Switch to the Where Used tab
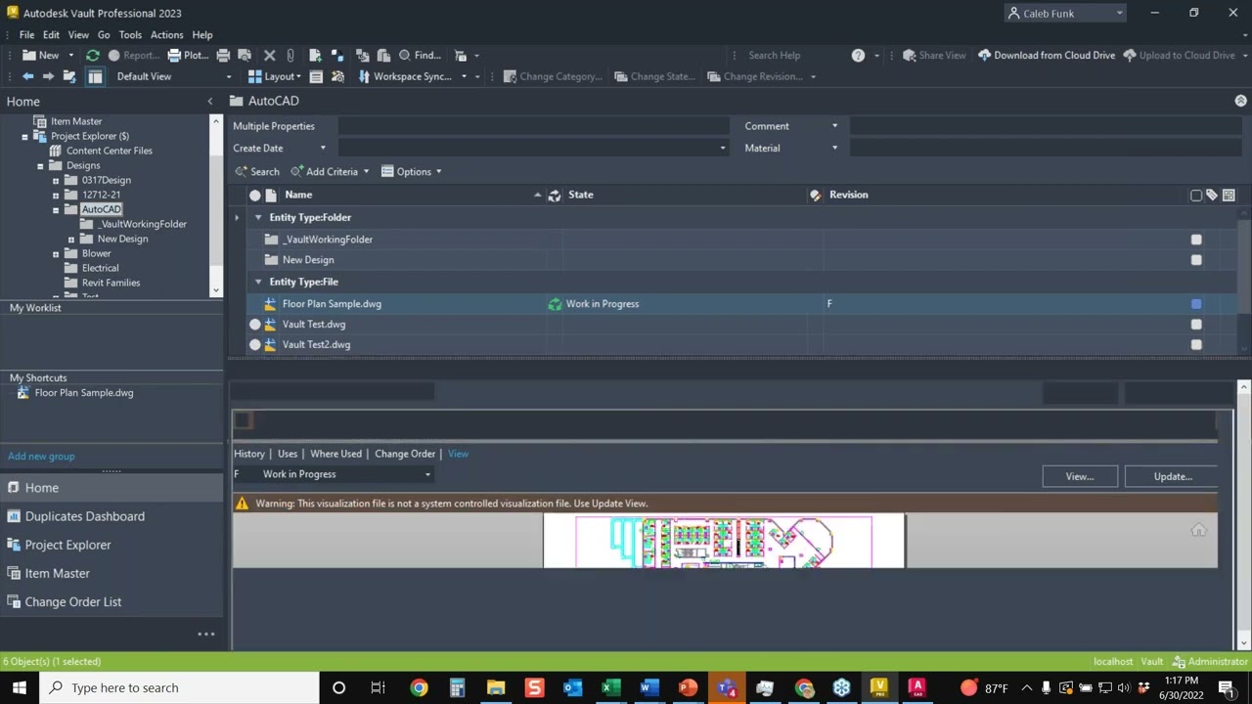Viewport: 1252px width, 704px height. pyautogui.click(x=335, y=454)
